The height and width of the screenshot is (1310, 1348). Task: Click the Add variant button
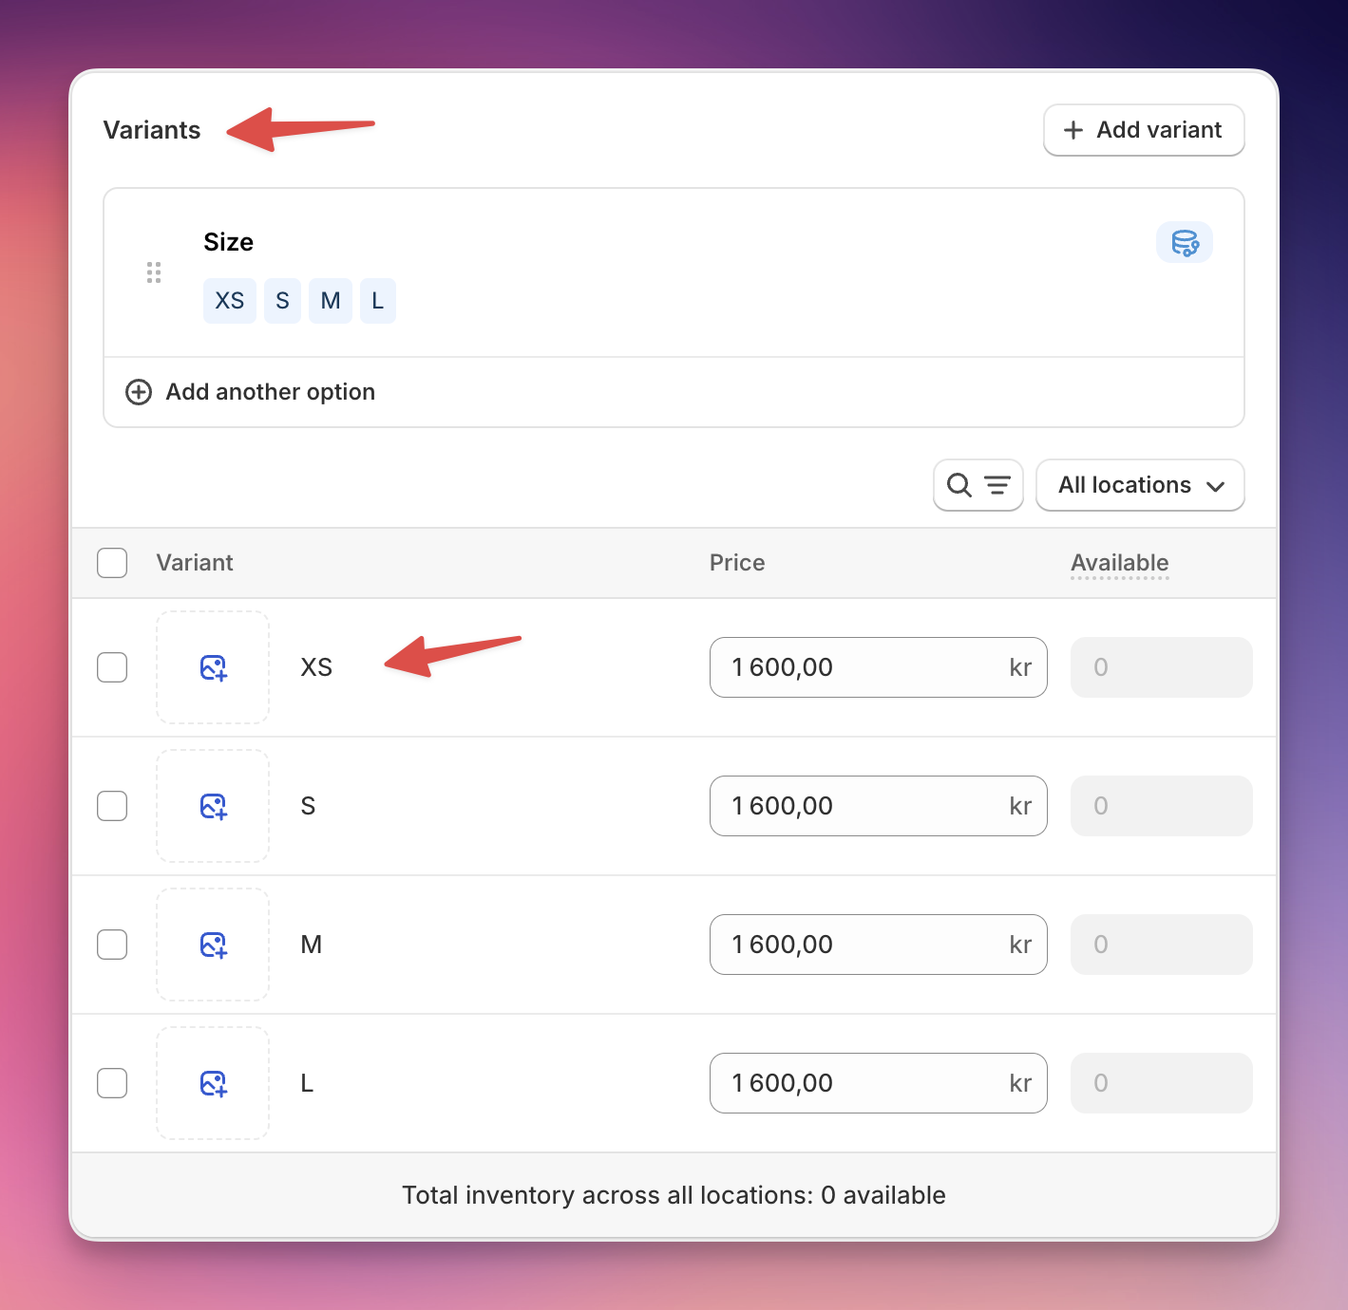point(1144,130)
